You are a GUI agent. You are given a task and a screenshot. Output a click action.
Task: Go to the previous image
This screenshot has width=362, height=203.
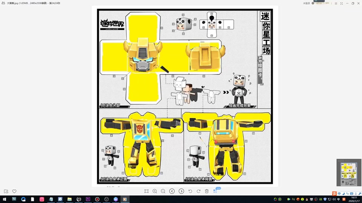point(172,191)
